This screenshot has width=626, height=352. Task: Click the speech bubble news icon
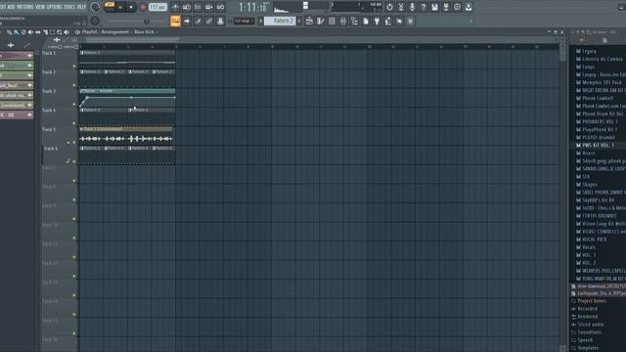tap(457, 7)
